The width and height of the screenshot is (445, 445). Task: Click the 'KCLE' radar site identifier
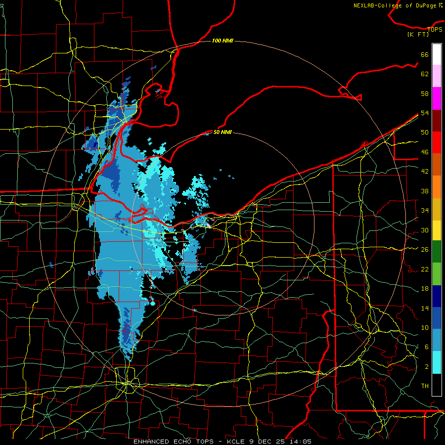pos(235,442)
